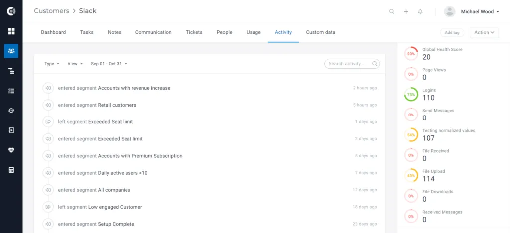The height and width of the screenshot is (233, 510).
Task: Switch to the Notes tab
Action: coord(114,32)
